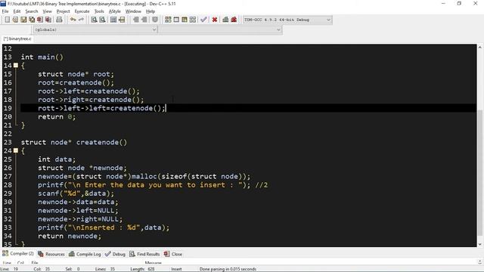484x272 pixels.
Task: Place cursor on 'rott->left->left=createnode();' line
Action: pyautogui.click(x=102, y=108)
